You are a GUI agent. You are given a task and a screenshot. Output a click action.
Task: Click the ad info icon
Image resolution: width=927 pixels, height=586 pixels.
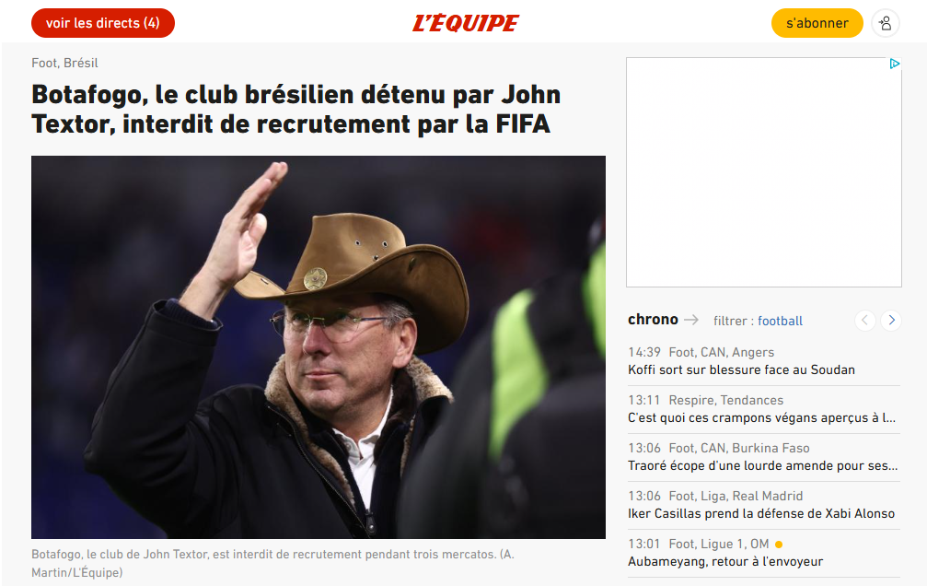[x=895, y=64]
